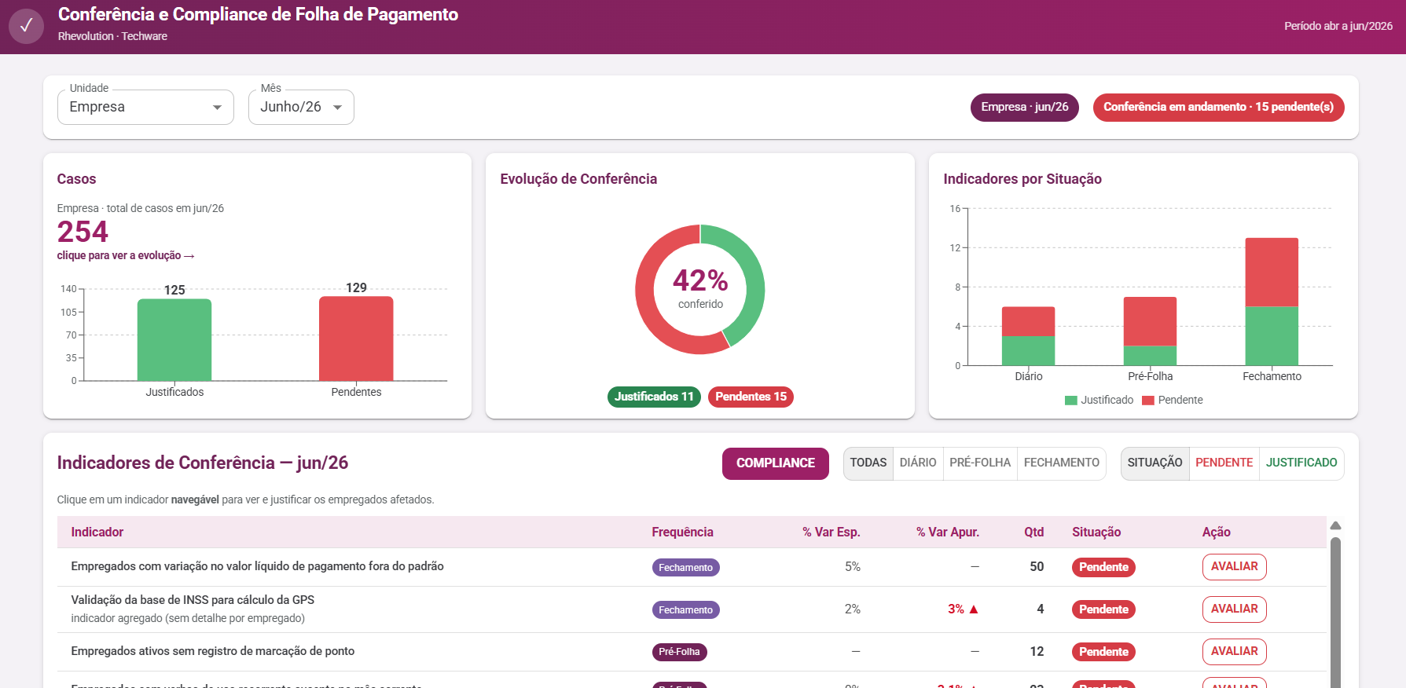Toggle the green Justificado legend swatch
1406x688 pixels.
(1070, 400)
